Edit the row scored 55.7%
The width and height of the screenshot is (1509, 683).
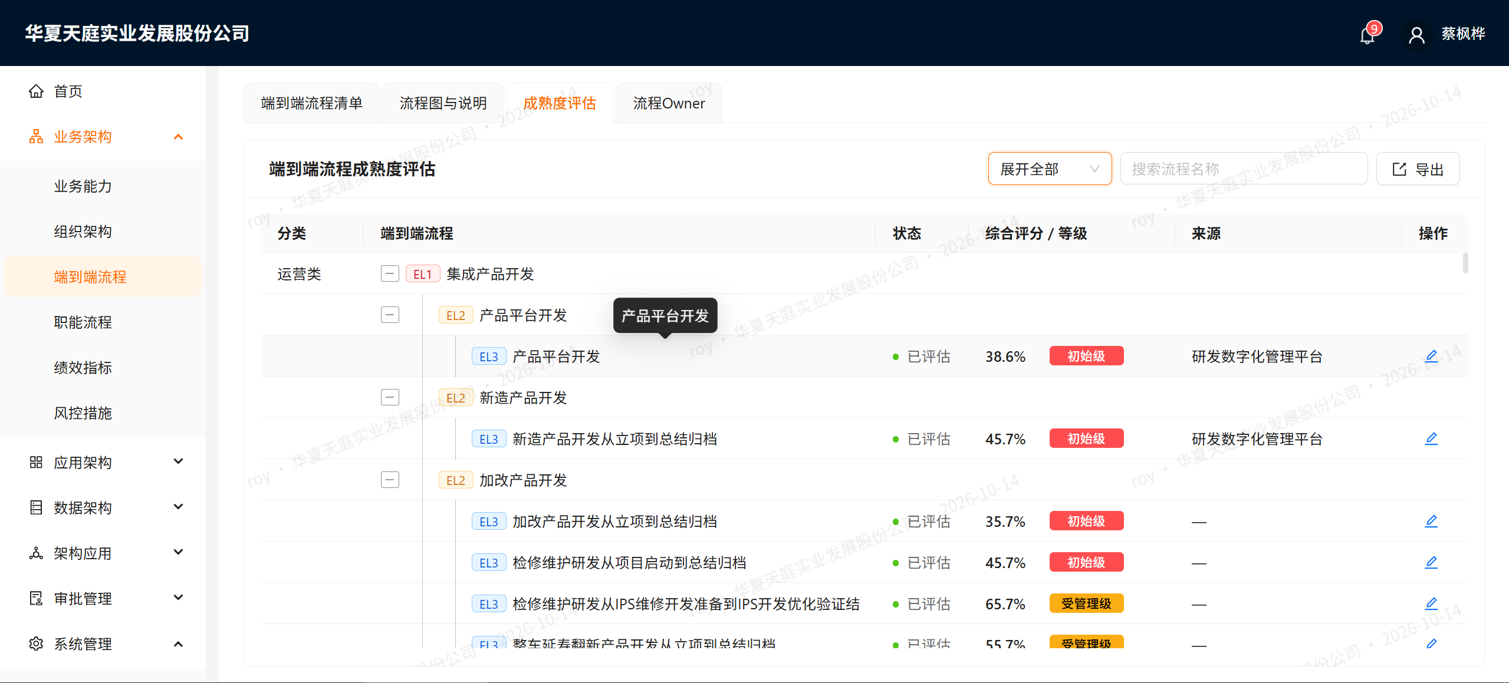coord(1431,643)
